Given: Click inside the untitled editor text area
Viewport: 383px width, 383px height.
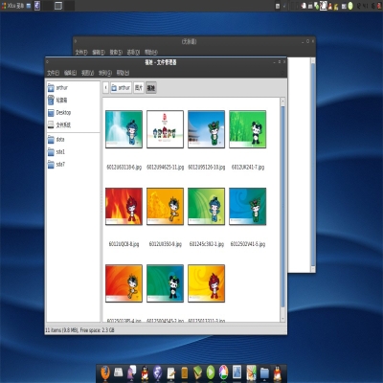Looking at the screenshot, I should (x=299, y=165).
